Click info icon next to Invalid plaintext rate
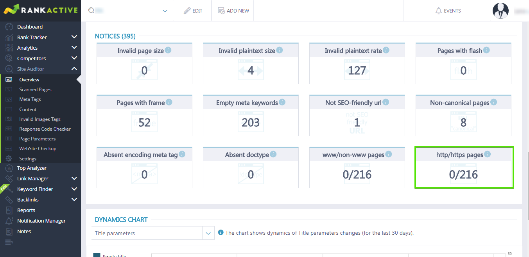Image resolution: width=529 pixels, height=257 pixels. (x=386, y=50)
